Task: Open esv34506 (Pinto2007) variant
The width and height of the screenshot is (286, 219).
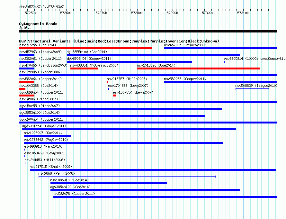Action: [39, 99]
